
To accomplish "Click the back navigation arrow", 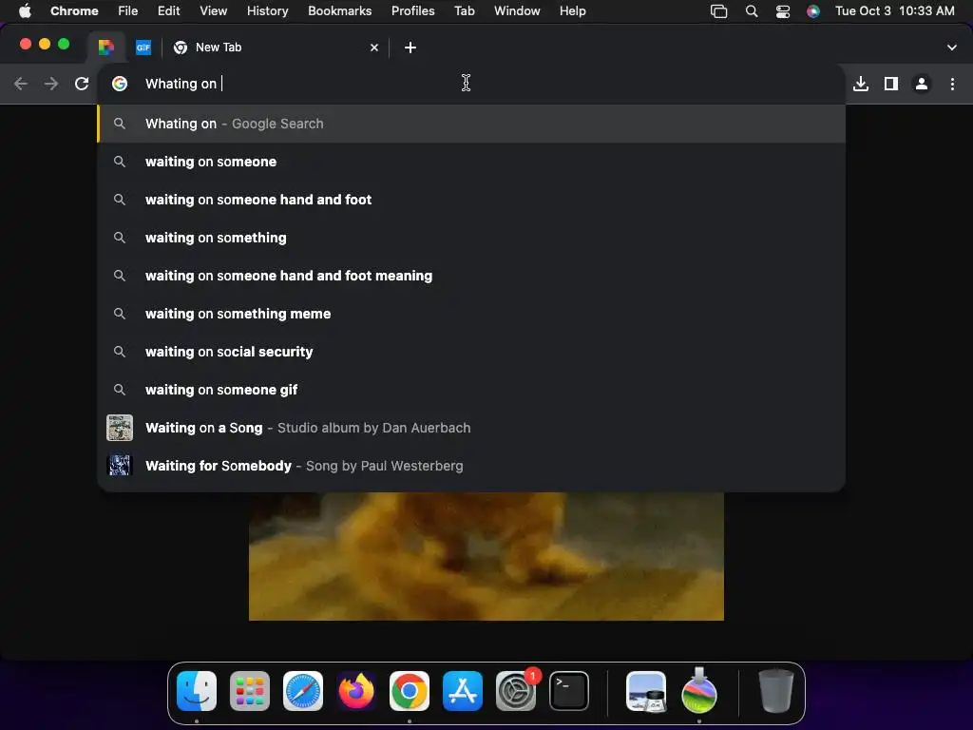I will tap(21, 84).
